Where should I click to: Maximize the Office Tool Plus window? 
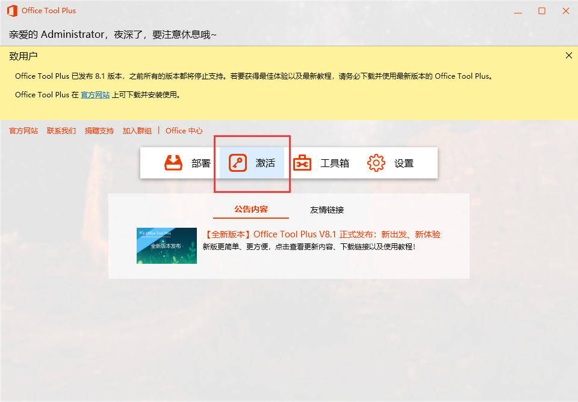[541, 10]
